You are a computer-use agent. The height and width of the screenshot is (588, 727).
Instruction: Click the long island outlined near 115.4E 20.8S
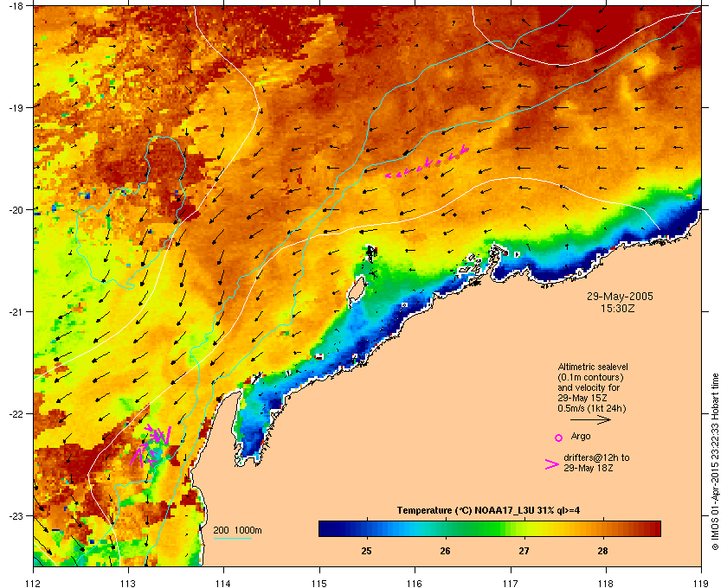point(357,291)
